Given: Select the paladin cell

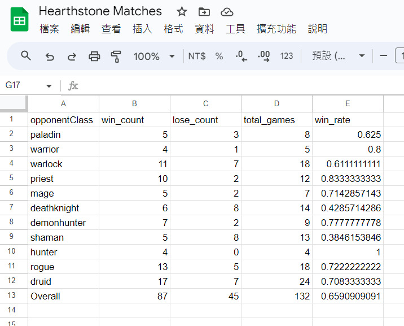Looking at the screenshot, I should [x=63, y=134].
